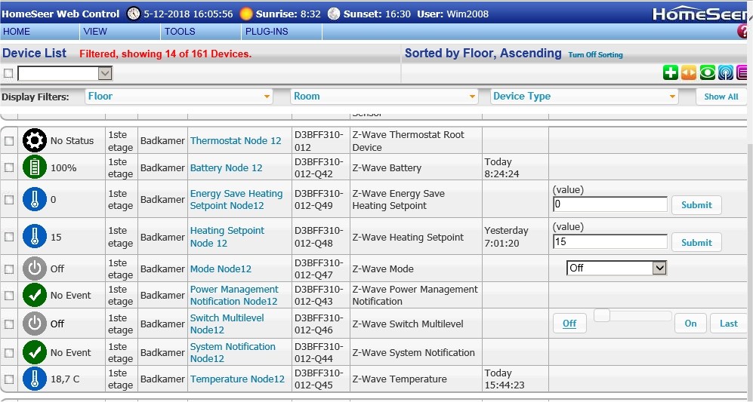Tick the select-all checkbox under Device List
This screenshot has height=402, width=753.
[8, 73]
